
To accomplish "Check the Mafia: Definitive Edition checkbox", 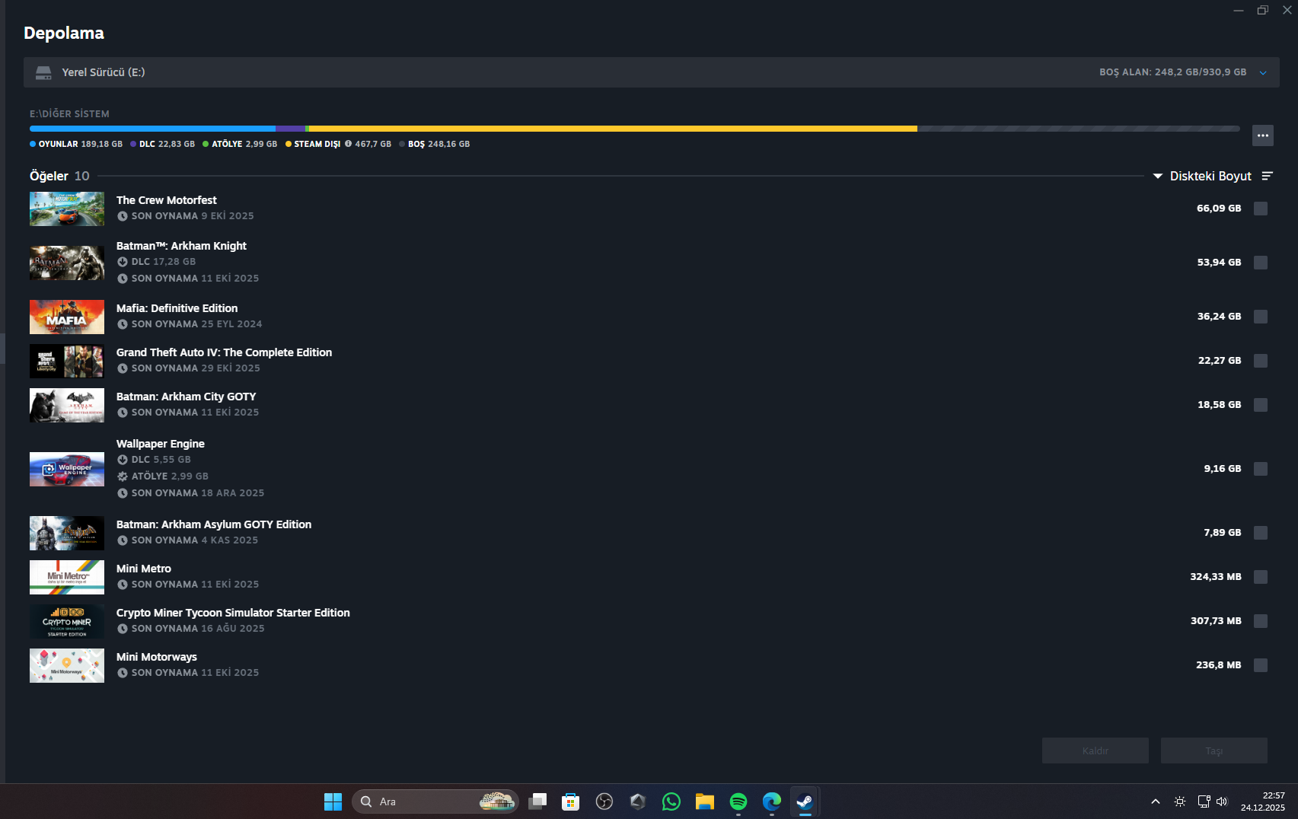I will pos(1261,317).
